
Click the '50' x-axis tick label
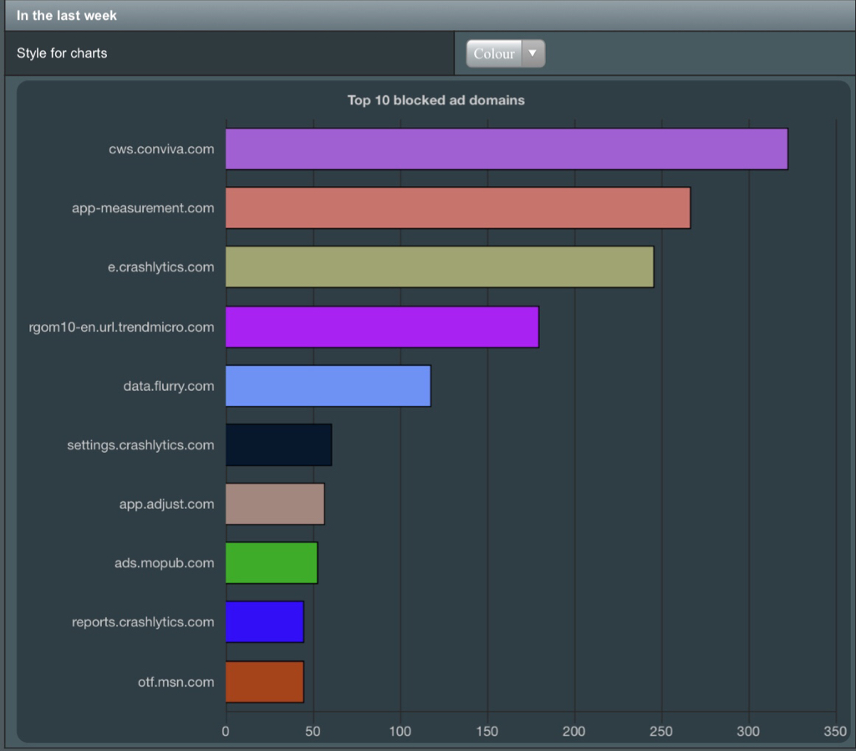[313, 731]
